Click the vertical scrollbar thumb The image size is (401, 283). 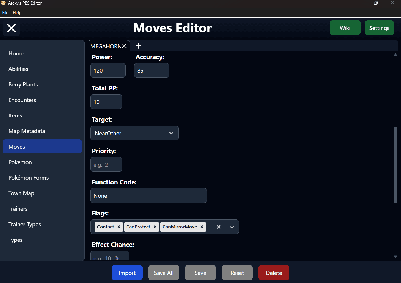click(395, 165)
